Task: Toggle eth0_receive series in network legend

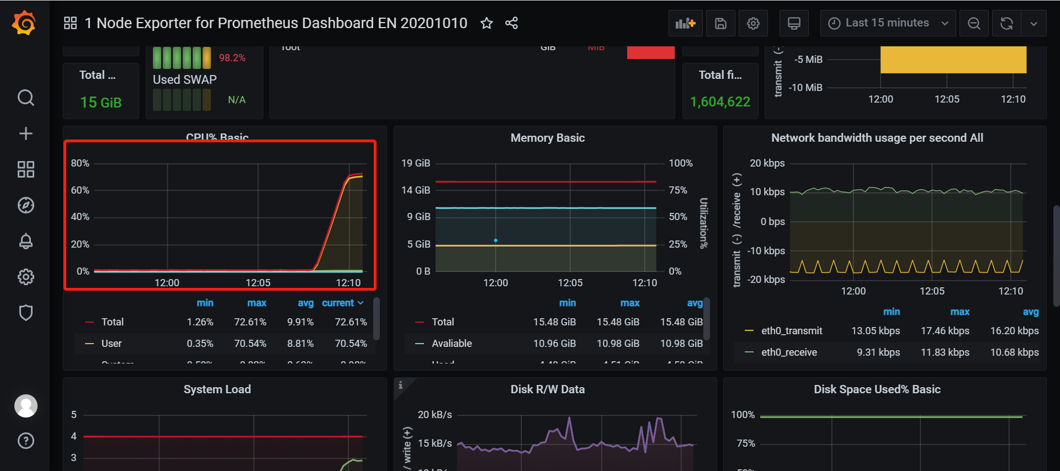Action: [x=789, y=352]
